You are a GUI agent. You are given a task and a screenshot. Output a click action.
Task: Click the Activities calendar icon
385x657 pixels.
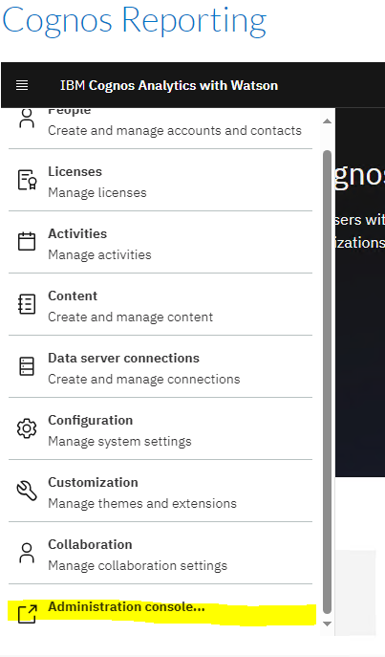click(27, 241)
